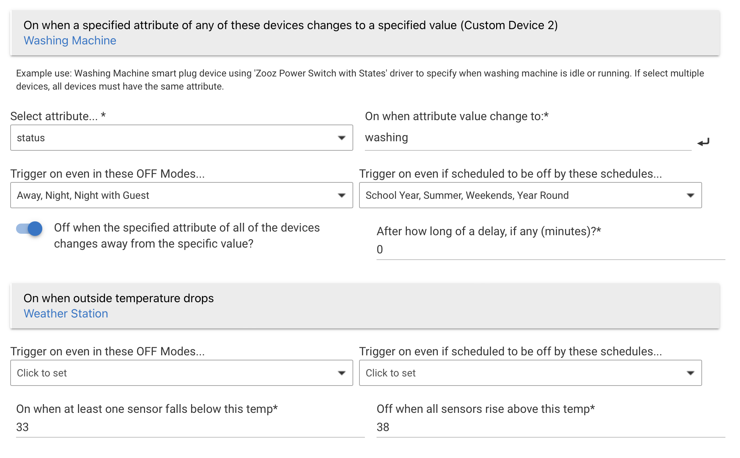Click the rise-above temperature field showing 38
The image size is (740, 458).
pos(550,427)
